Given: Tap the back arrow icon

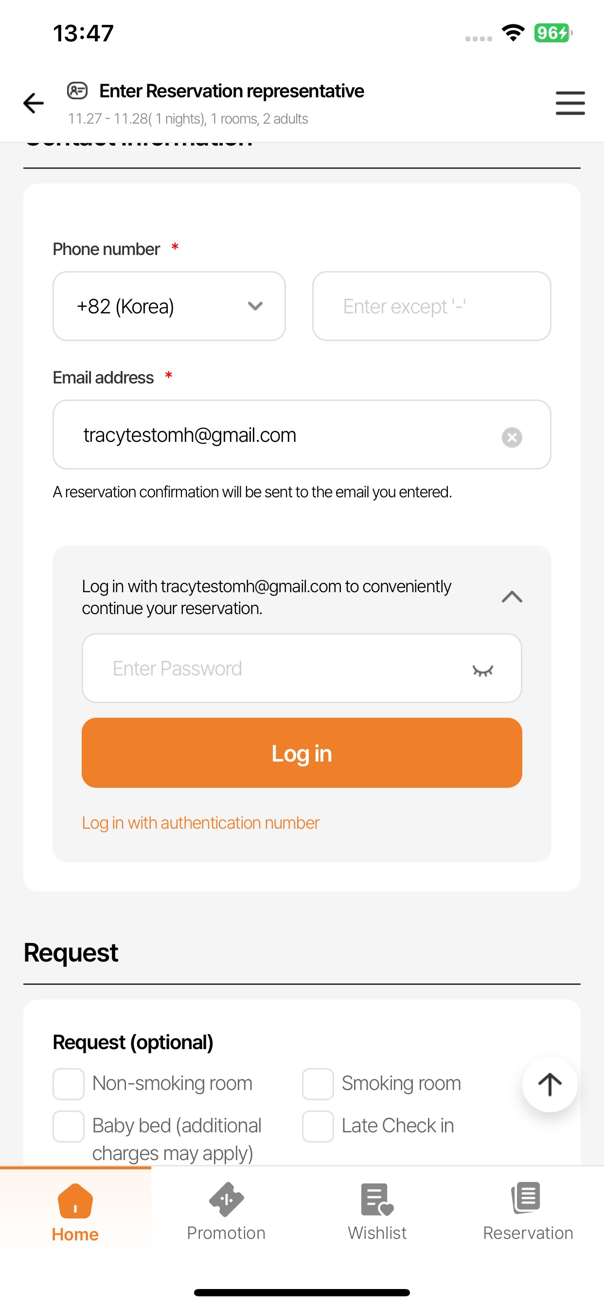Looking at the screenshot, I should 34,103.
